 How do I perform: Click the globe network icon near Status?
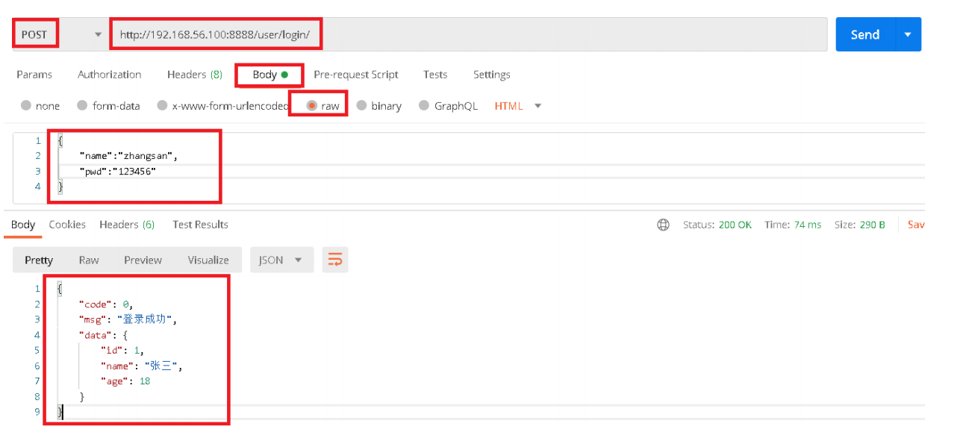[x=664, y=224]
